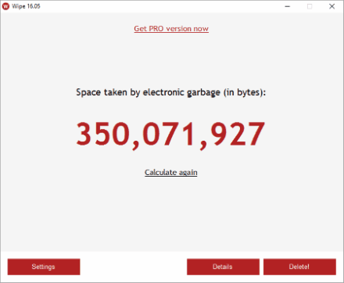The image size is (344, 283).
Task: Open the Settings button
Action: [44, 267]
